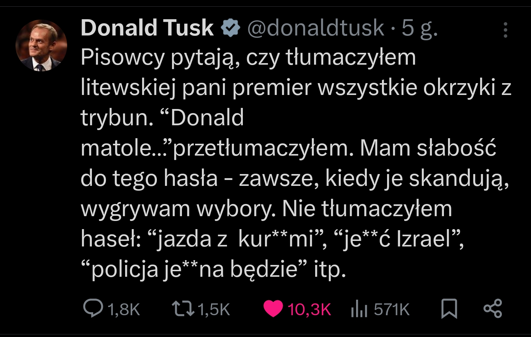
Task: Click the quoted text 'Donald' in the post body
Action: 207,118
